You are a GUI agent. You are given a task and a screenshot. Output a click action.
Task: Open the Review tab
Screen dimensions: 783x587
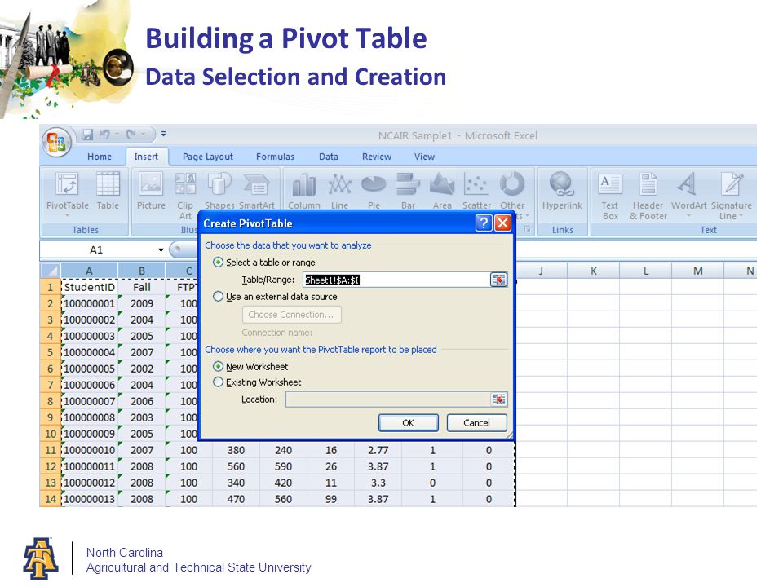tap(377, 157)
